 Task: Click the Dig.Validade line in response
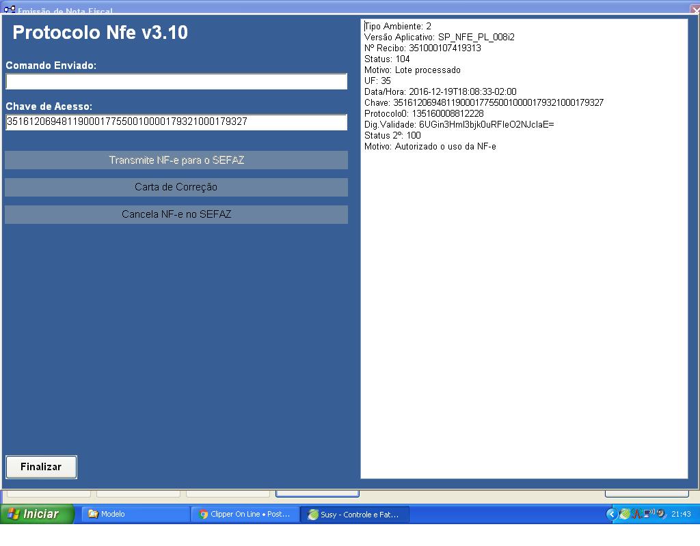point(459,124)
